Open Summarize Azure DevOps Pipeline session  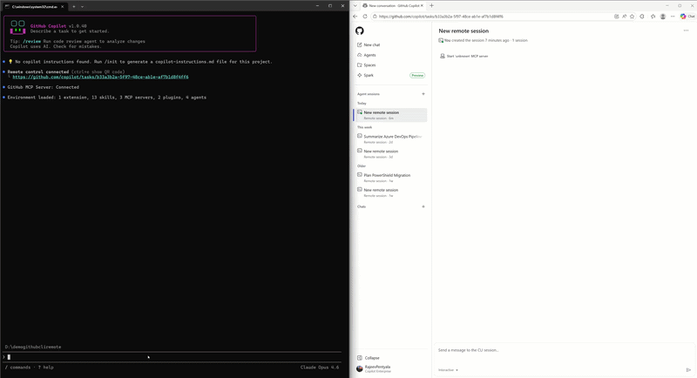pos(390,138)
